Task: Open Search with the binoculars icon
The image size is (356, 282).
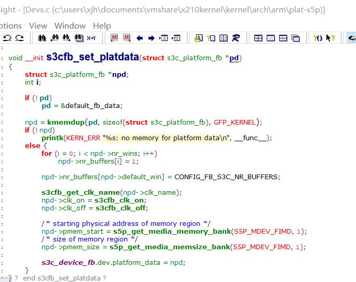Action: click(42, 38)
